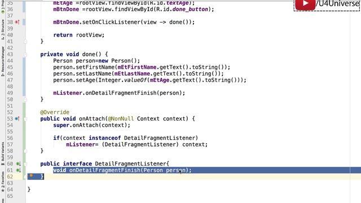This screenshot has width=361, height=203.
Task: Click 'Integer' class name on line 47
Action: (x=109, y=80)
